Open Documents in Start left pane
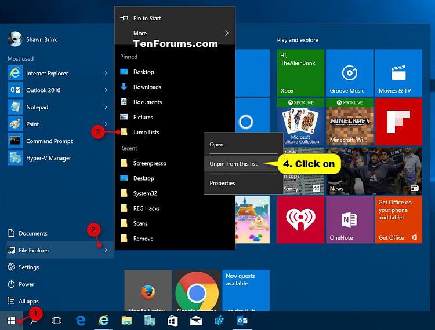The height and width of the screenshot is (330, 435). [60, 233]
